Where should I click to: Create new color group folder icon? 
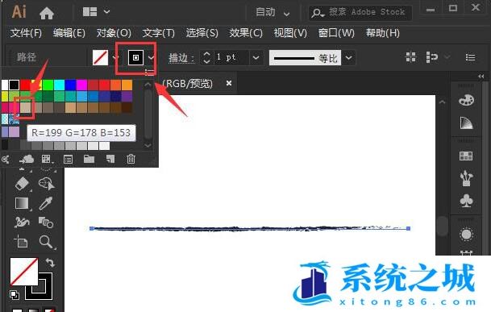point(89,159)
